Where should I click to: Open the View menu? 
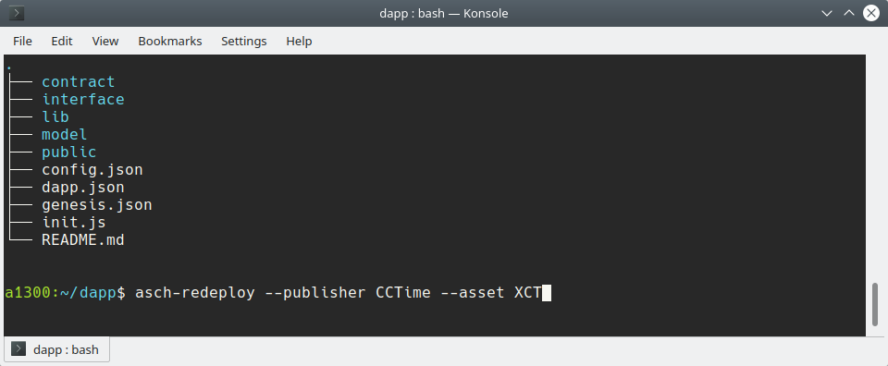[105, 42]
